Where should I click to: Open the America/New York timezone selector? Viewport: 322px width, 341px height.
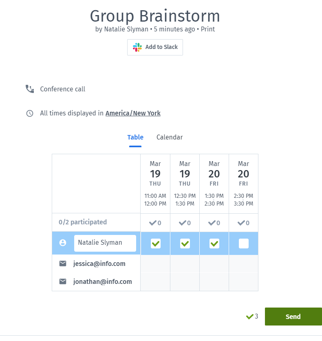pyautogui.click(x=133, y=113)
